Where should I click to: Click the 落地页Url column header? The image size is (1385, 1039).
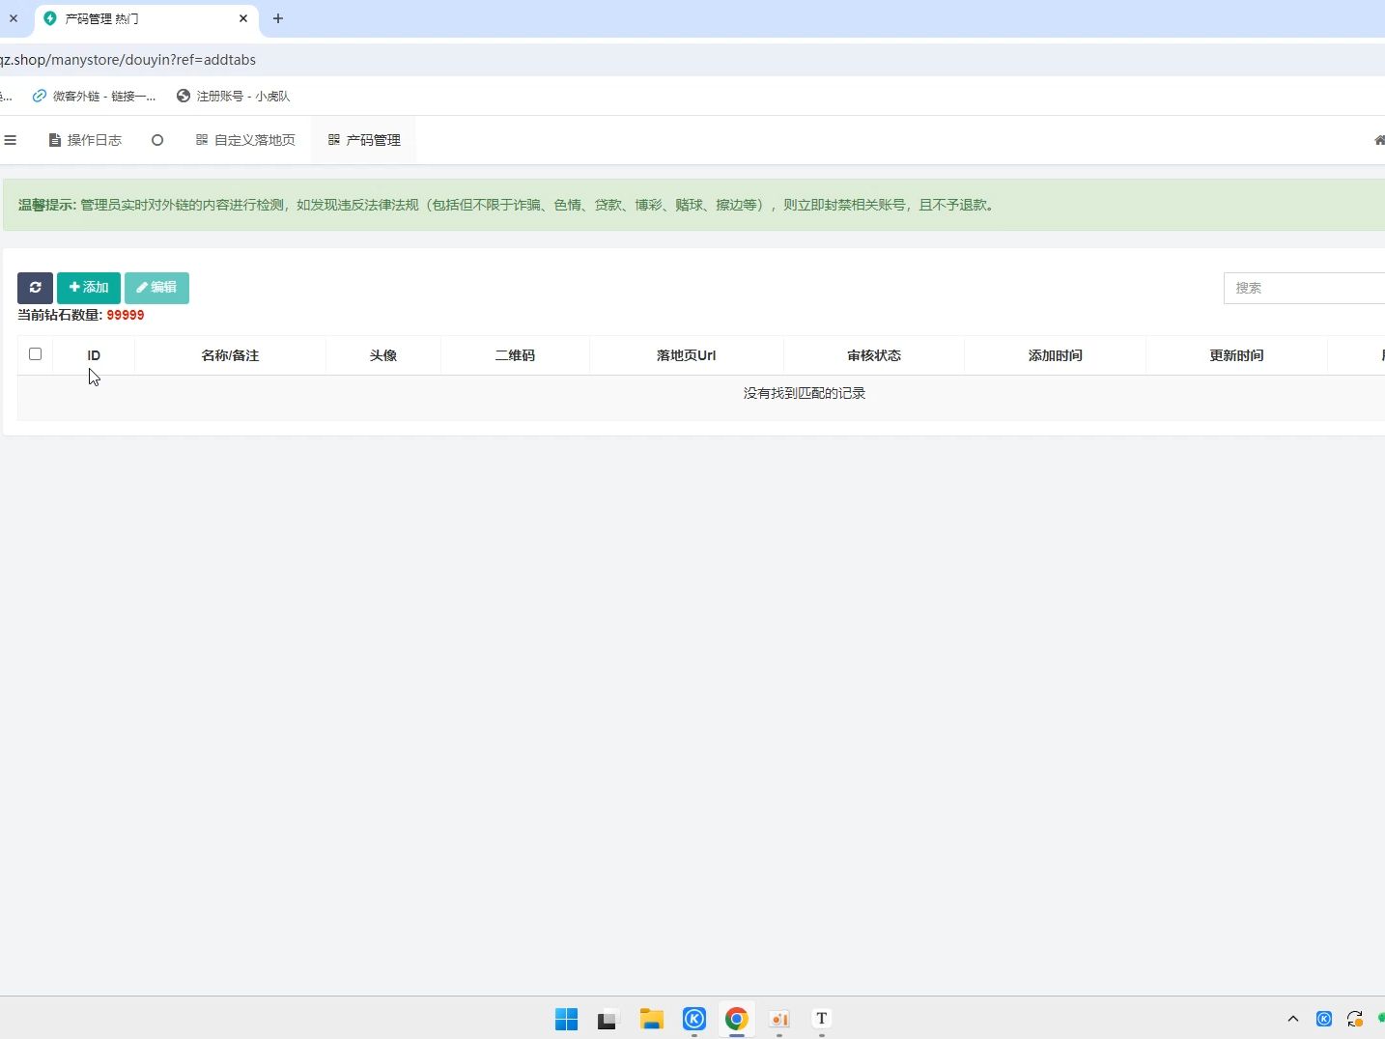point(687,355)
